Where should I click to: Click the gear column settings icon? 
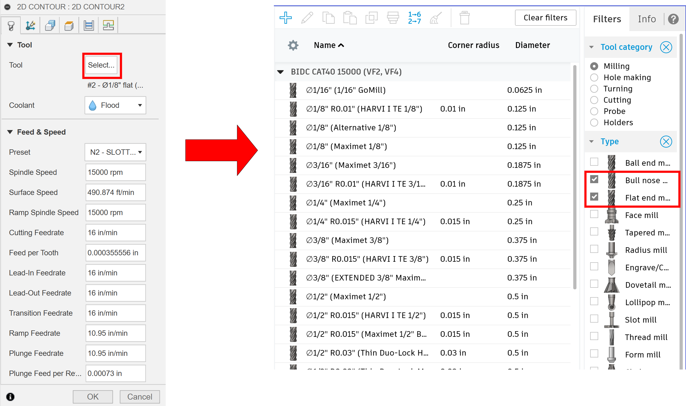coord(293,45)
